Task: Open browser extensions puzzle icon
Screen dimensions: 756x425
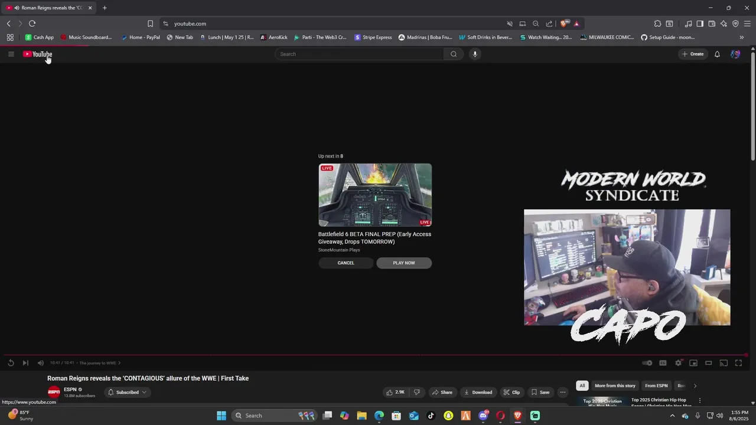Action: pyautogui.click(x=657, y=24)
